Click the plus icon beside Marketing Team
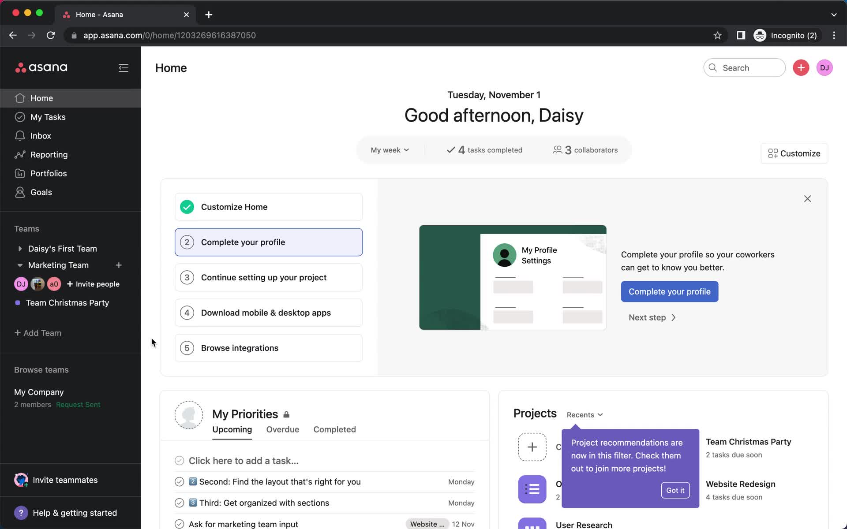Image resolution: width=847 pixels, height=529 pixels. pyautogui.click(x=119, y=265)
